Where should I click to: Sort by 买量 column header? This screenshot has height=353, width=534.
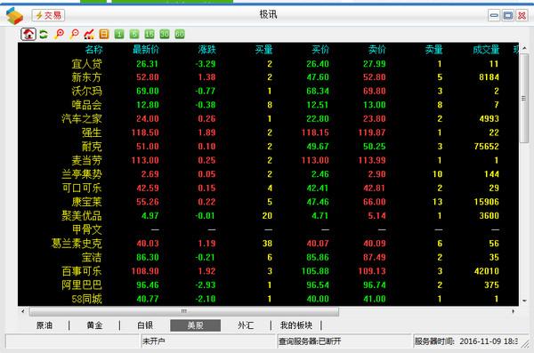[x=264, y=50]
